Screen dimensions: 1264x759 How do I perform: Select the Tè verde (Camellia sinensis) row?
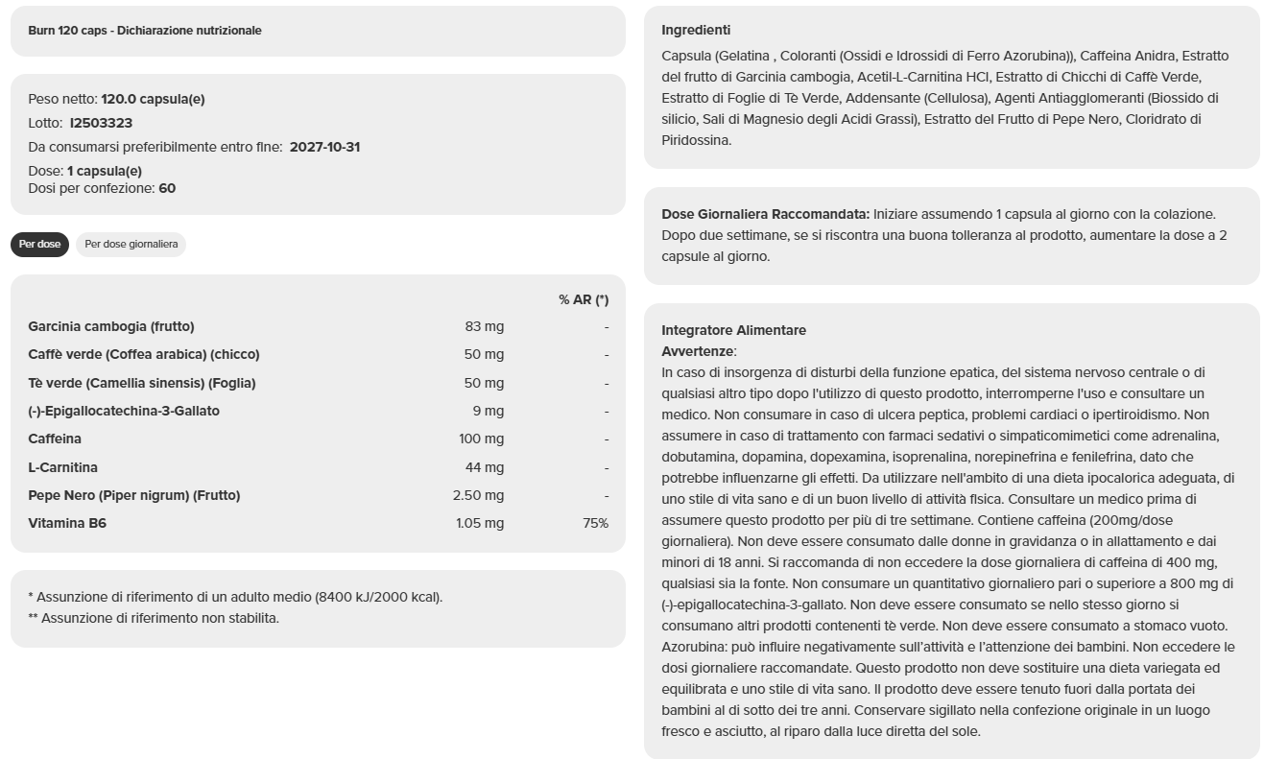pos(142,383)
